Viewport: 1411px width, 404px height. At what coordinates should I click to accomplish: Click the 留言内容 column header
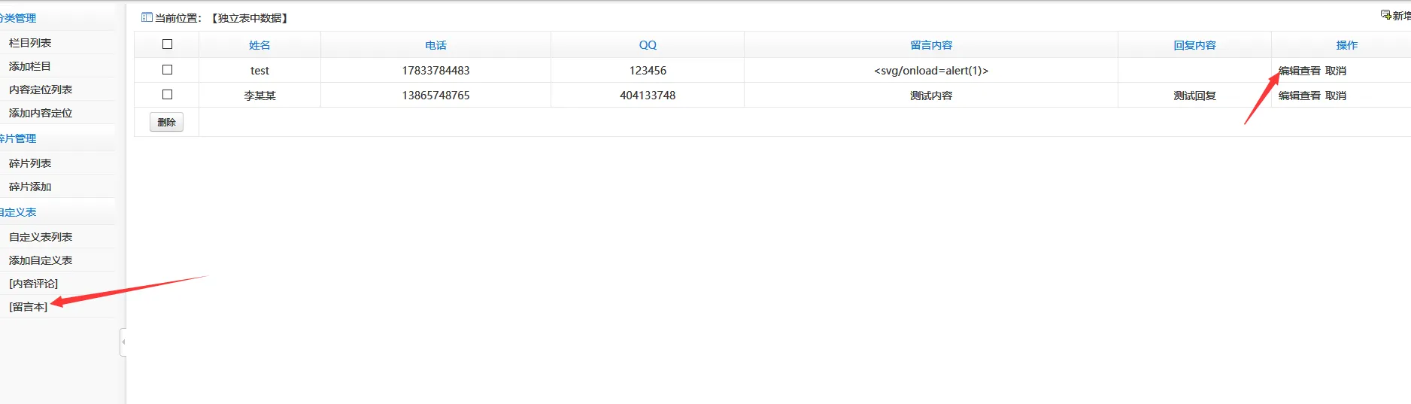click(x=930, y=45)
